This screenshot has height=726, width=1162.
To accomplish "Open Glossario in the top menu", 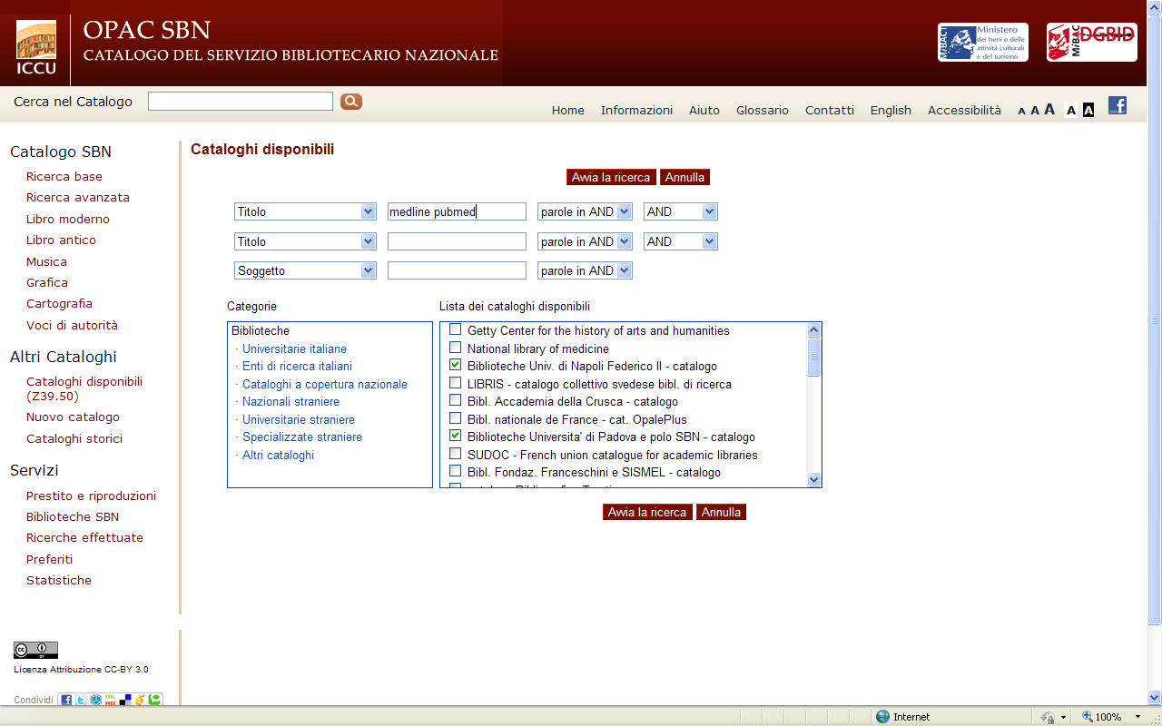I will 763,110.
